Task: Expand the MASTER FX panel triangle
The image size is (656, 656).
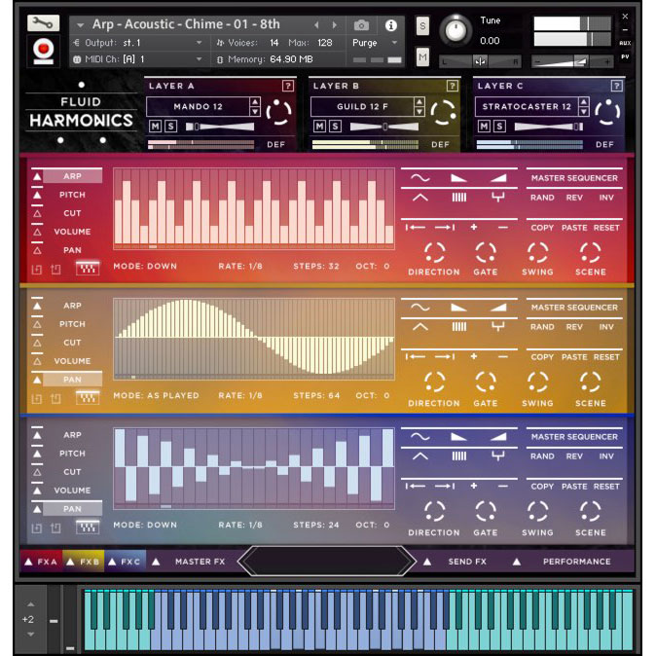Action: point(156,562)
